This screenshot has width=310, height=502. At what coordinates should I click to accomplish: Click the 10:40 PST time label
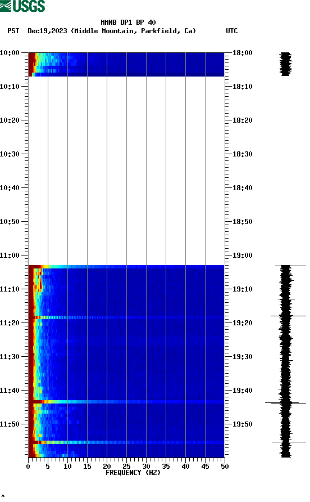click(10, 188)
